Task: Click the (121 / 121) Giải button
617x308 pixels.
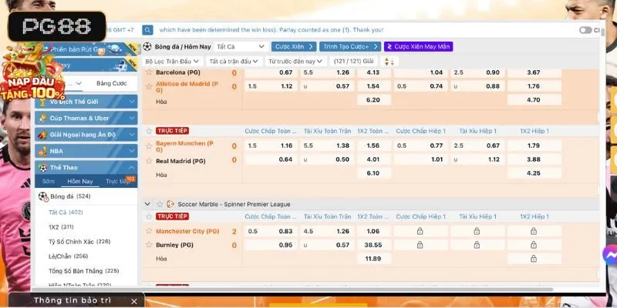Action: (x=353, y=62)
